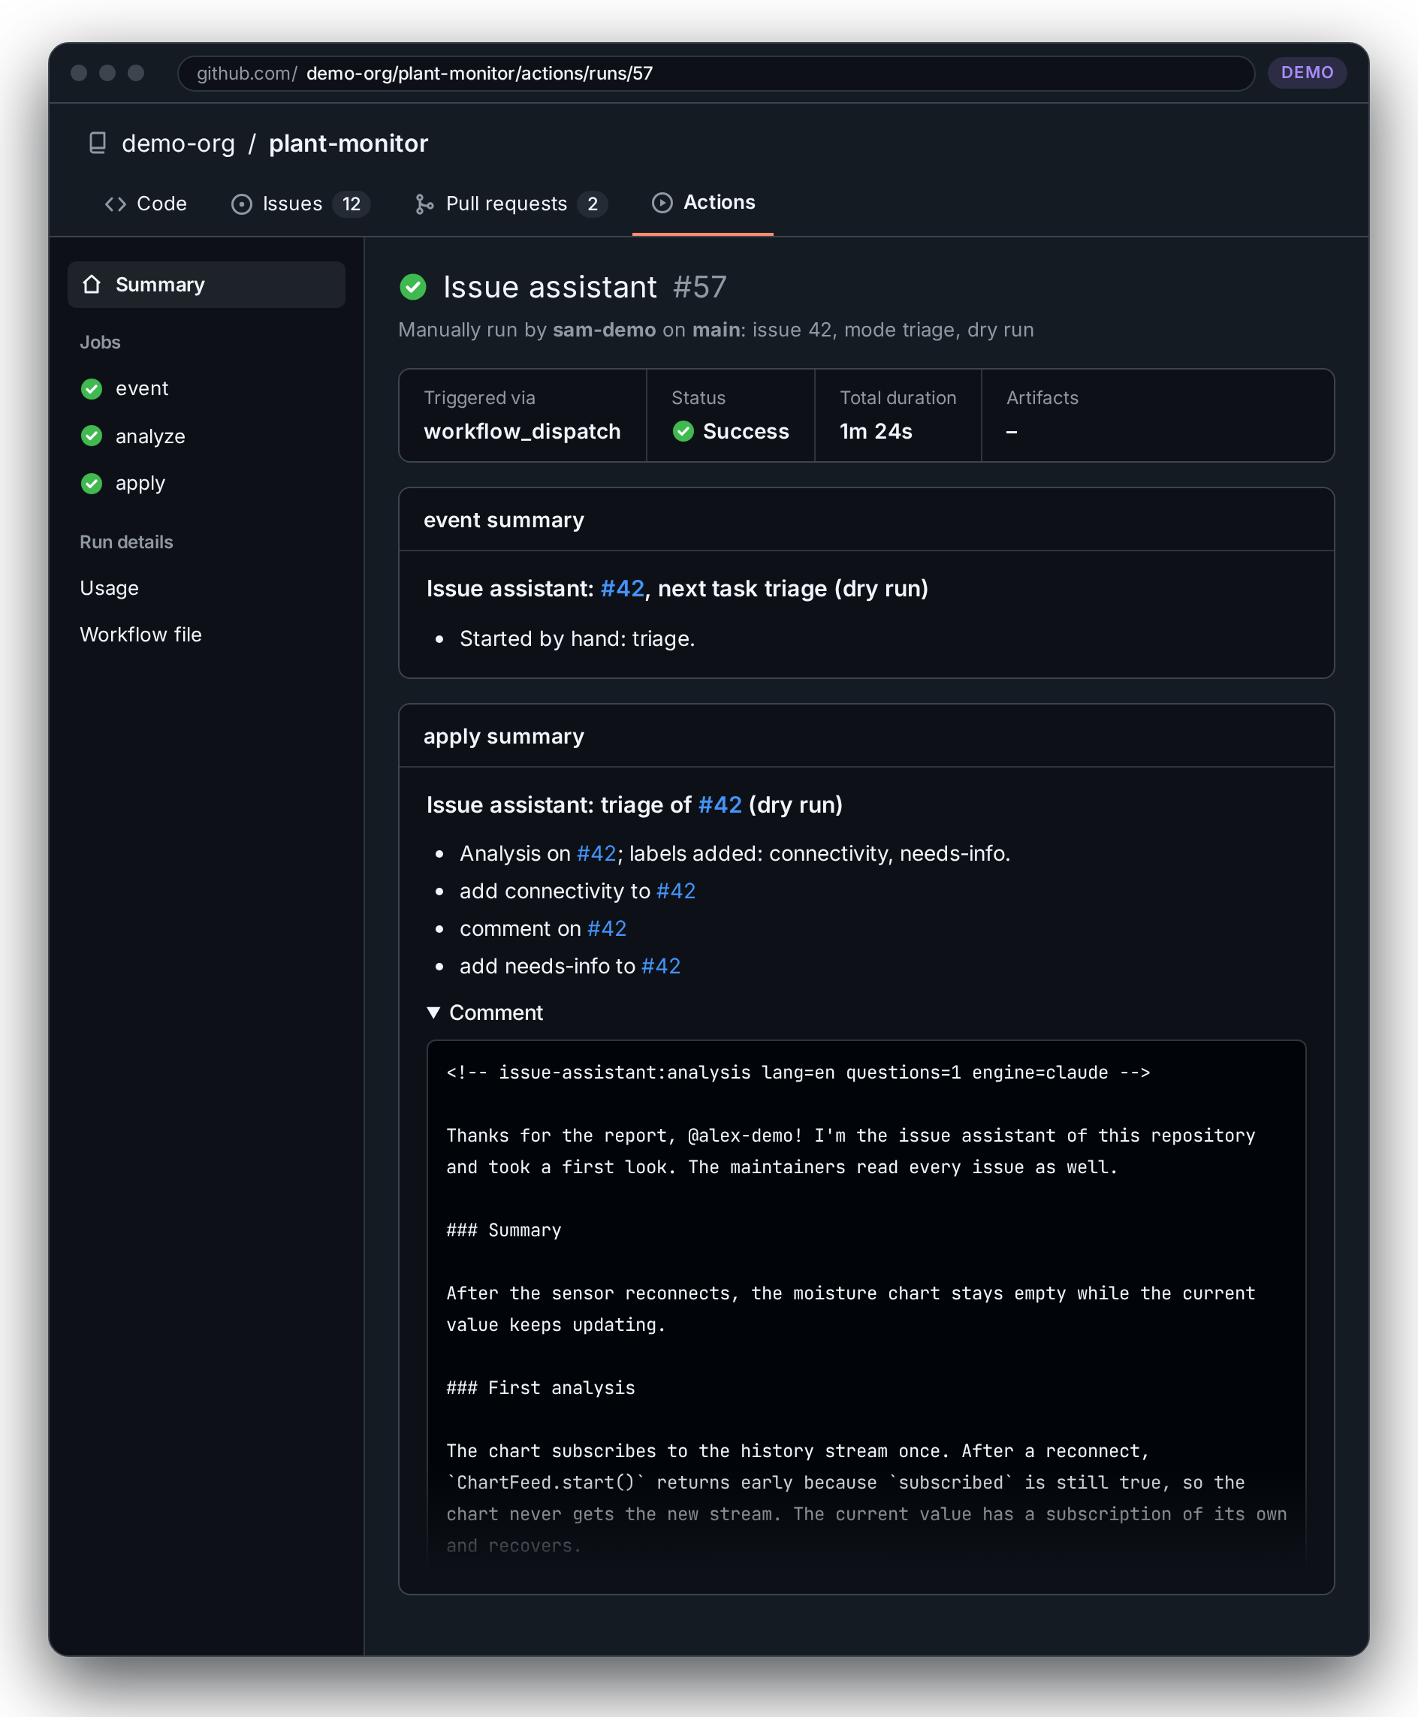
Task: Click the total duration value 1m 24s
Action: [876, 431]
